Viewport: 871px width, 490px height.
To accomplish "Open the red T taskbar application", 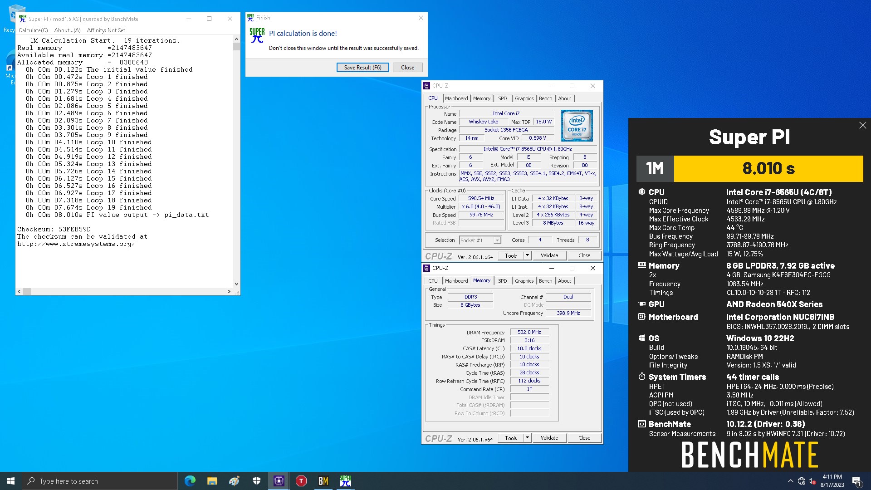I will (301, 481).
